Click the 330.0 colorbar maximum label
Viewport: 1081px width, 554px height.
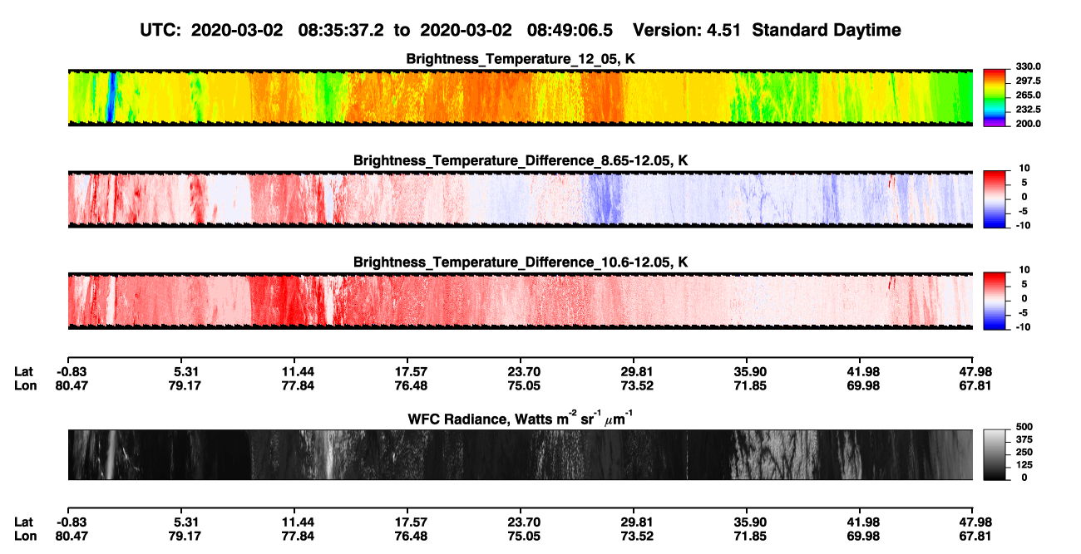[x=1028, y=66]
